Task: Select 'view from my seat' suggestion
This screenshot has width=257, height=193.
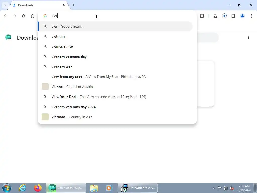Action: coord(115,77)
